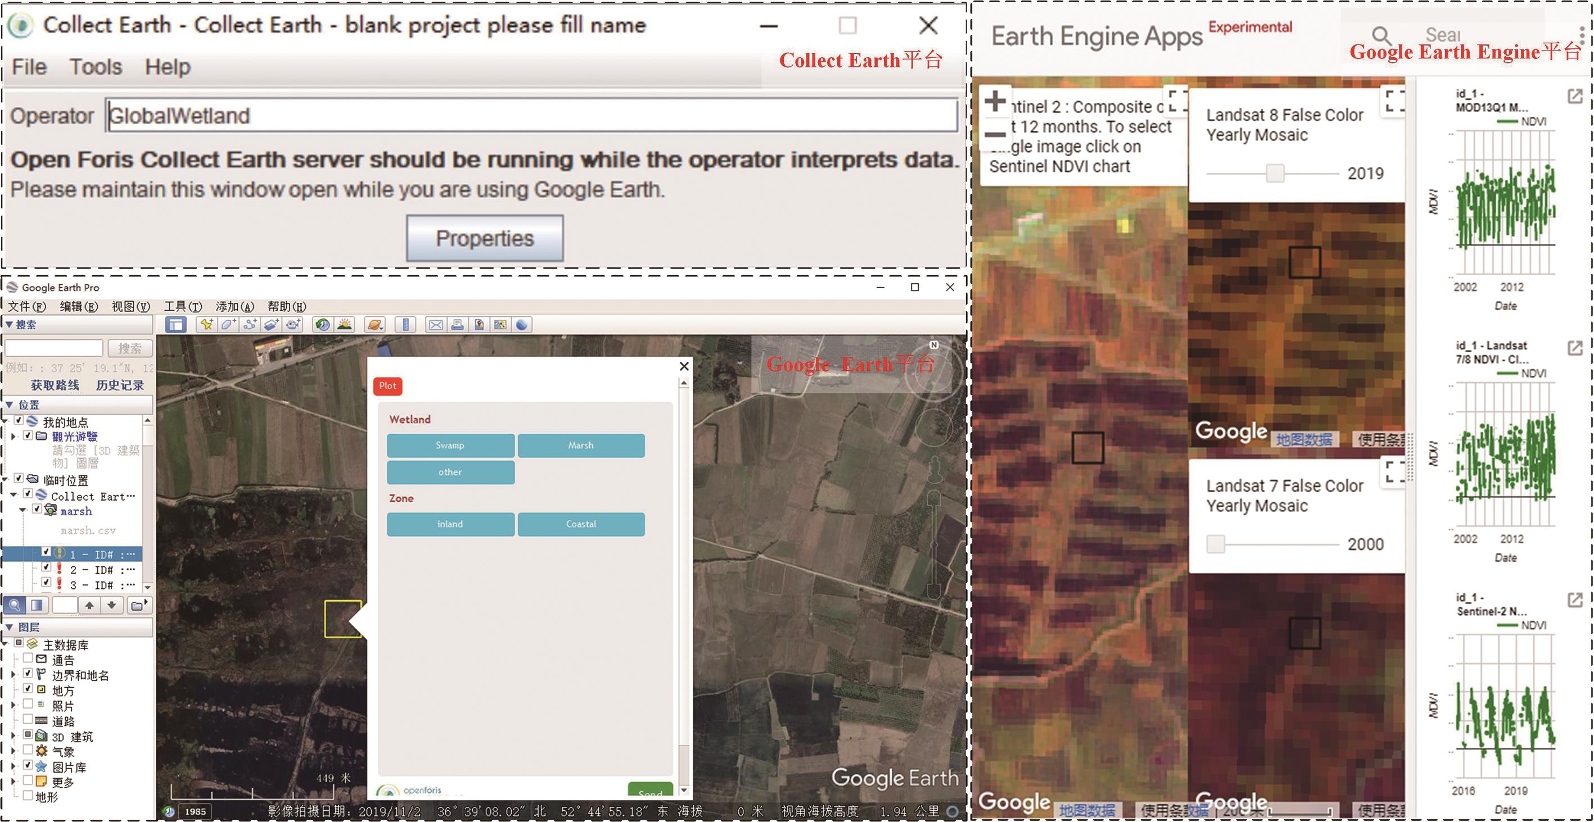Expand the 觀光游覽 folder tree arrow

pyautogui.click(x=13, y=437)
